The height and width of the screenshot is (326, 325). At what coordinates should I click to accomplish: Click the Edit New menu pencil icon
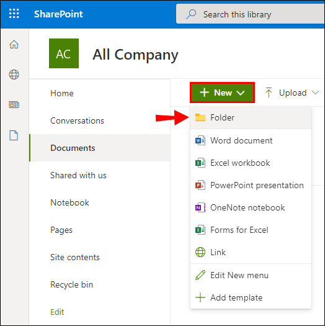pyautogui.click(x=200, y=275)
